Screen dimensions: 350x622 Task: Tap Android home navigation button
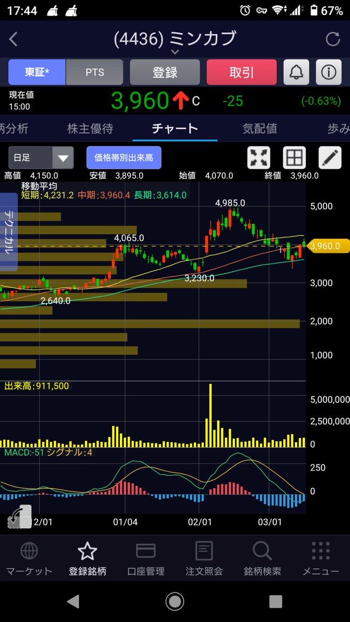coord(175,601)
